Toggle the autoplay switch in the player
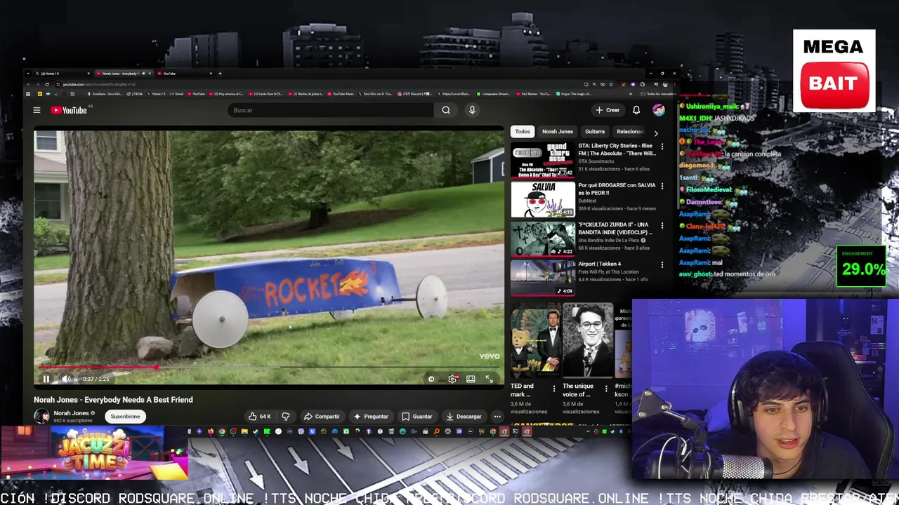 point(431,379)
